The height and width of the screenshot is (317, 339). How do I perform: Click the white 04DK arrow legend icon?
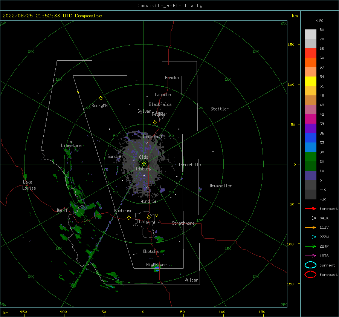310,218
